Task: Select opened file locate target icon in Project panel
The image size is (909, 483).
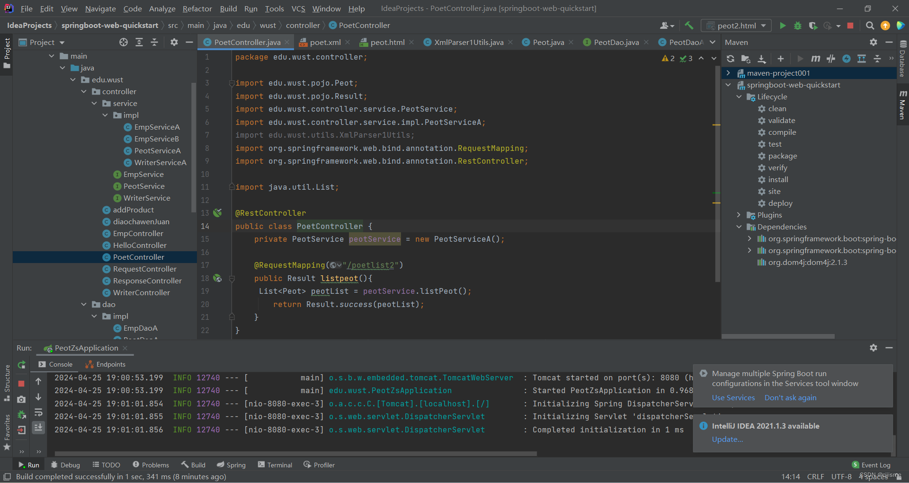Action: (x=124, y=42)
